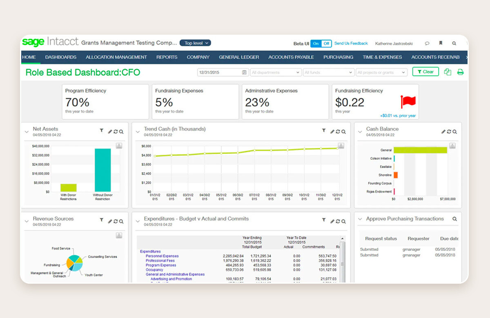Open bookmarks from the header
The image size is (490, 318).
(441, 43)
